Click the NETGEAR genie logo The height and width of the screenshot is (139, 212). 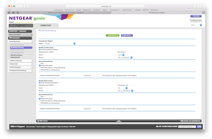(x=28, y=18)
